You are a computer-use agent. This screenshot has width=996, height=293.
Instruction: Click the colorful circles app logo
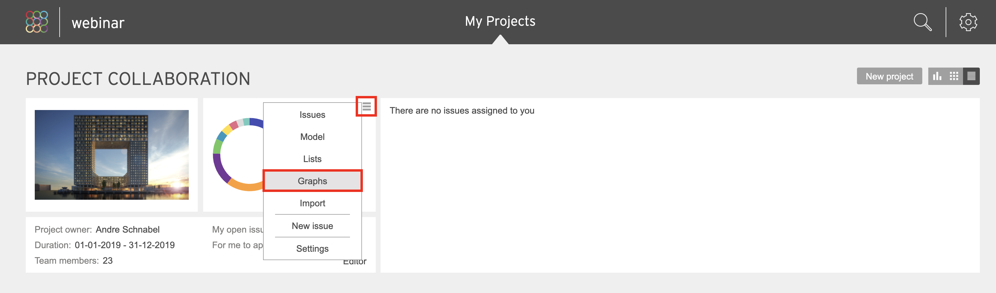37,22
